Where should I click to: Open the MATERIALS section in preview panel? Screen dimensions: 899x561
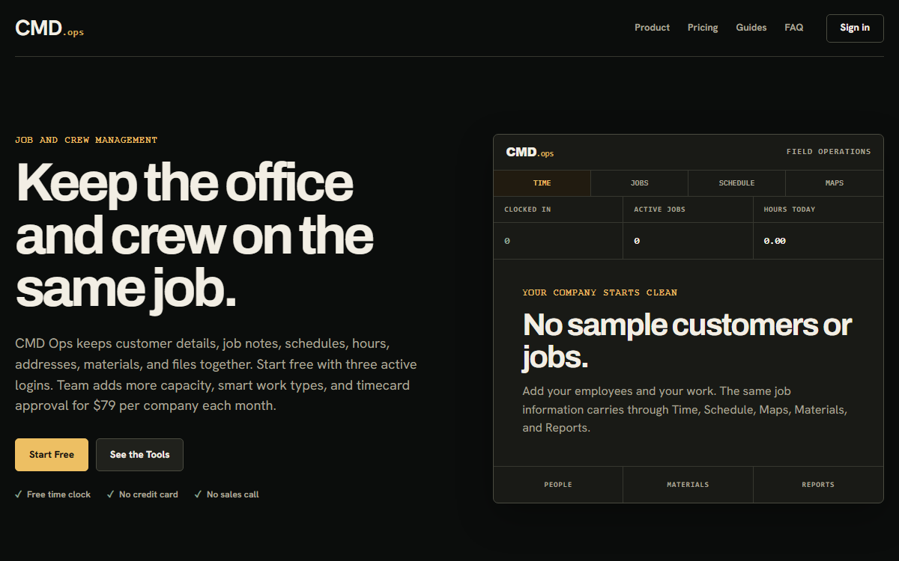pyautogui.click(x=688, y=485)
